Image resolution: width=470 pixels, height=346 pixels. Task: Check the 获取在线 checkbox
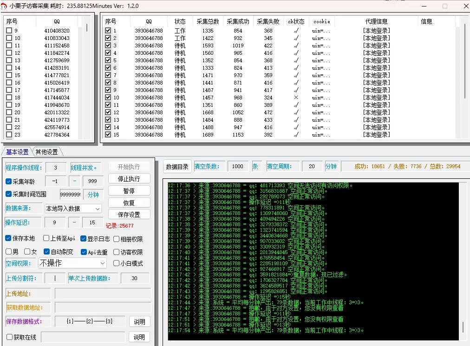click(x=9, y=337)
